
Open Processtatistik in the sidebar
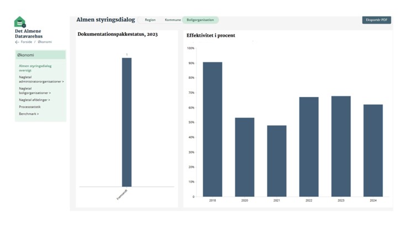(31, 107)
